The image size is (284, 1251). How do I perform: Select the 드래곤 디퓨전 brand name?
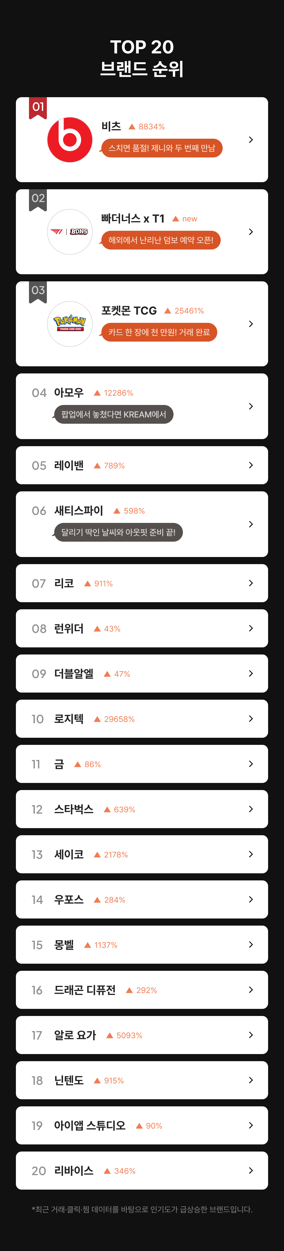tap(85, 990)
